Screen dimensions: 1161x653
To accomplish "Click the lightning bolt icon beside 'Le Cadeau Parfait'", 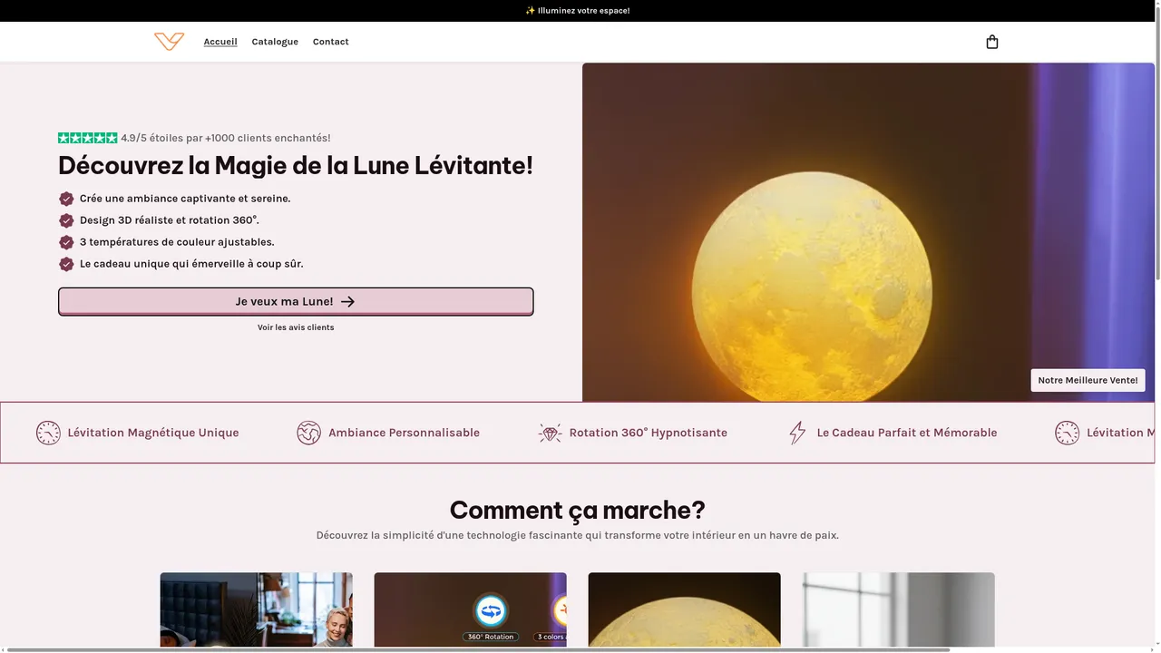I will tap(797, 433).
